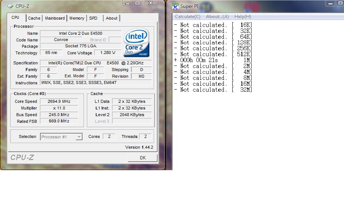Click the Specification field E4500 @ 2.20GHz
The image size is (344, 206).
pyautogui.click(x=96, y=63)
